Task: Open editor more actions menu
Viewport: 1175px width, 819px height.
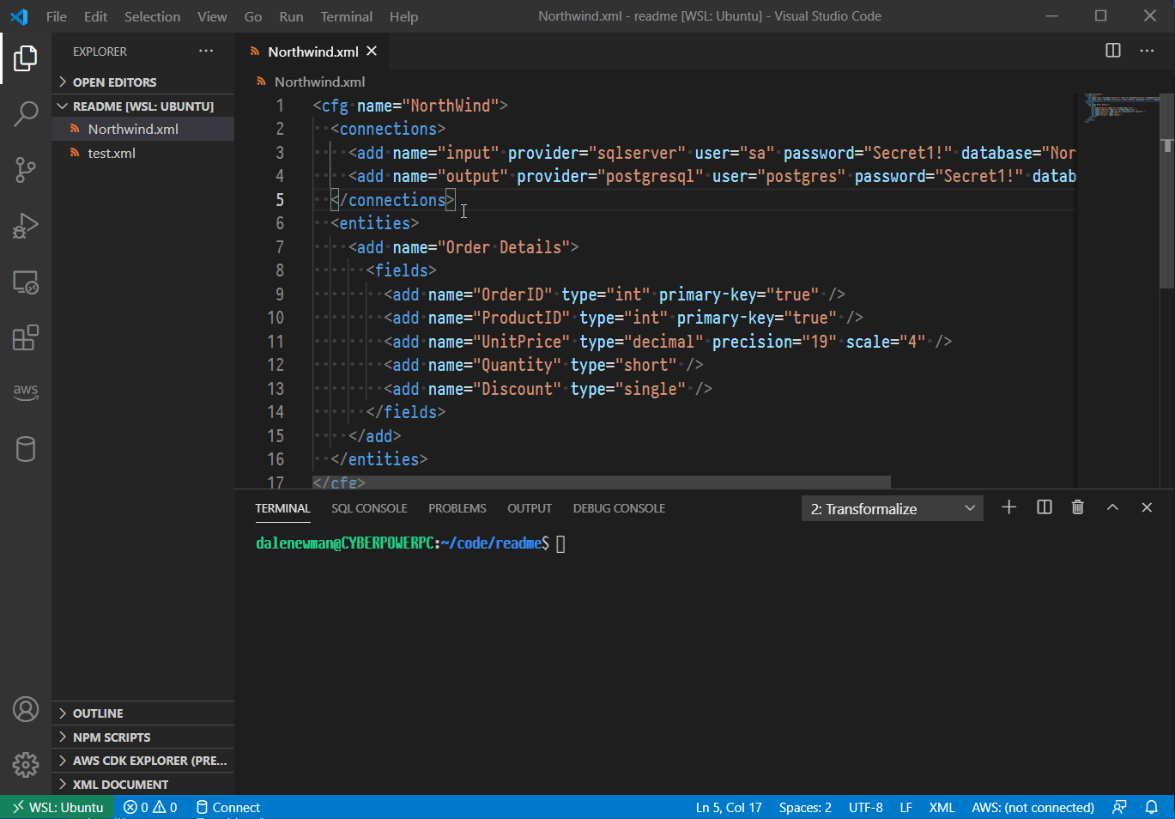Action: (x=1147, y=51)
